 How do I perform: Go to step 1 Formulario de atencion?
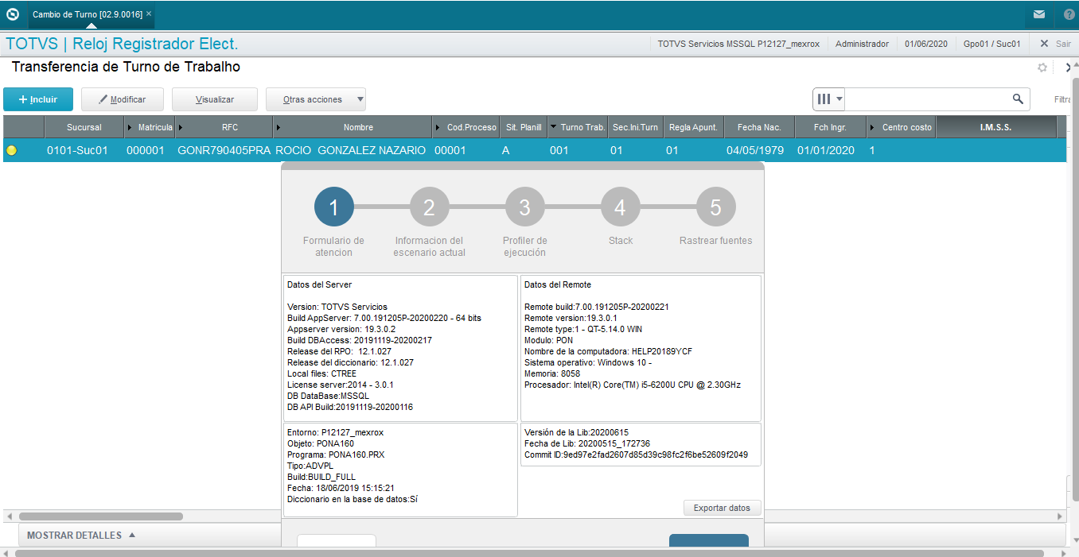[x=333, y=207]
